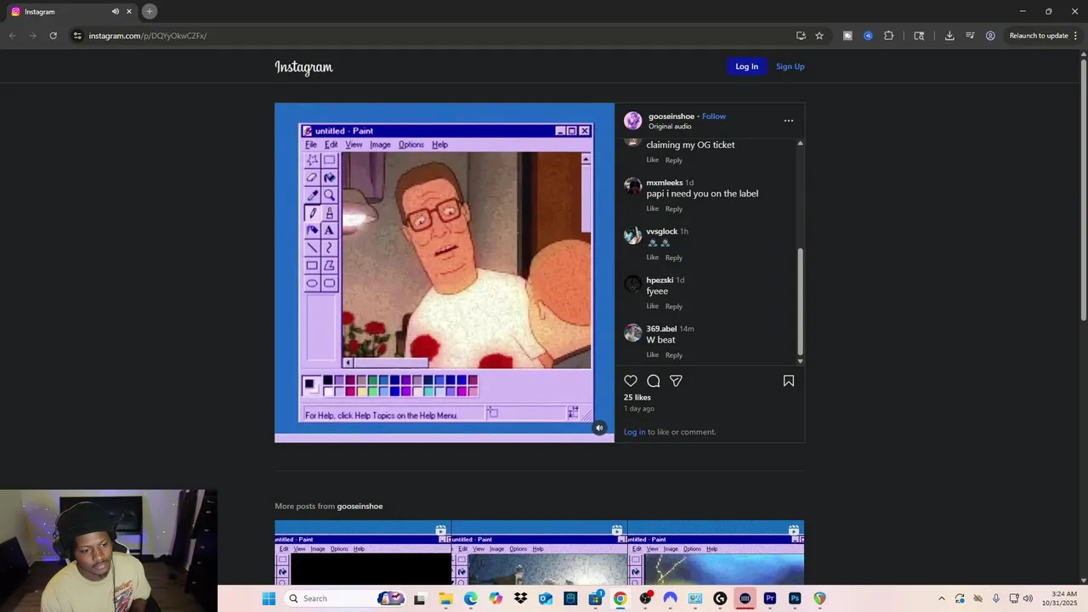
Task: Reply to the "papi i need you on the label" comment
Action: pos(673,209)
